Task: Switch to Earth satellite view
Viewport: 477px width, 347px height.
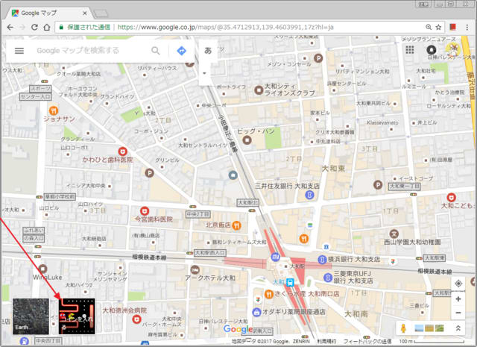Action: pos(30,316)
